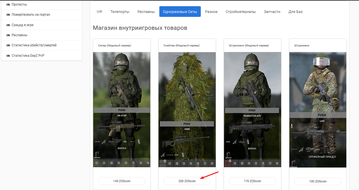This screenshot has width=359, height=190.
Task: Buy the Штурмовик set for 100 ZOScoin
Action: pos(318,181)
